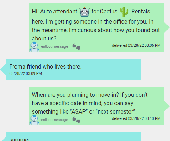Click the delivered 03:10 PM timestamp

(x=136, y=118)
